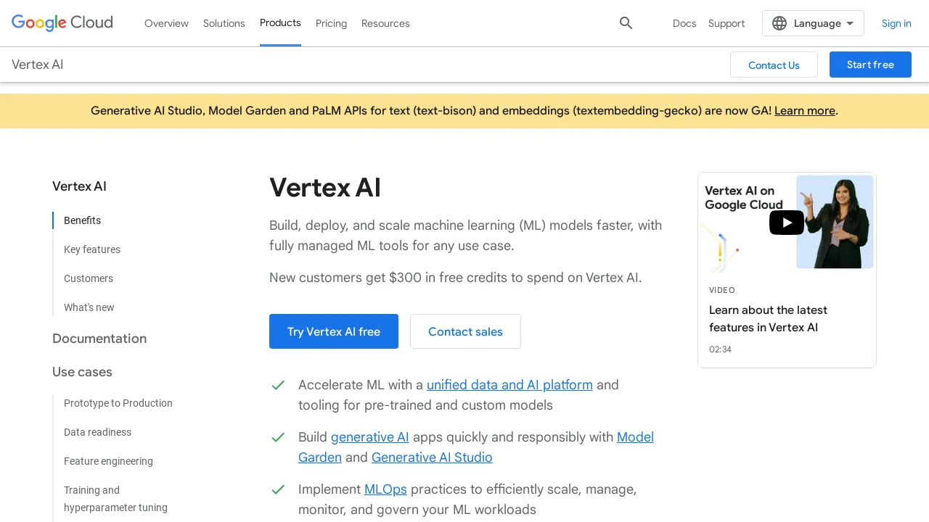Open the Learn more banner link
The width and height of the screenshot is (929, 522).
[x=804, y=110]
